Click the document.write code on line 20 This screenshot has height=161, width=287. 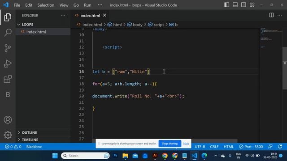[138, 96]
